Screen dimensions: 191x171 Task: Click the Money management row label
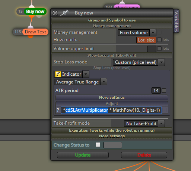click(76, 32)
